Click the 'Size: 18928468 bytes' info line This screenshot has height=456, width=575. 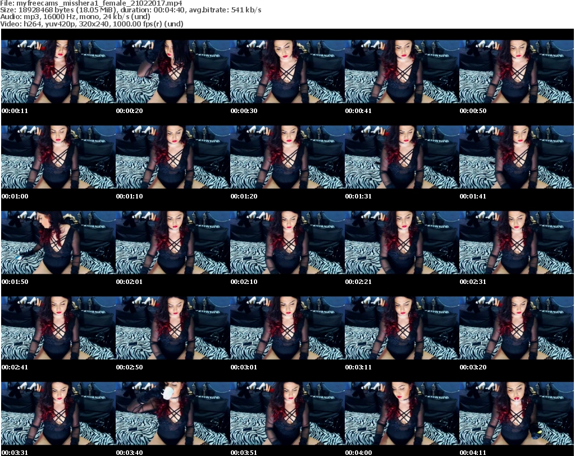(130, 10)
